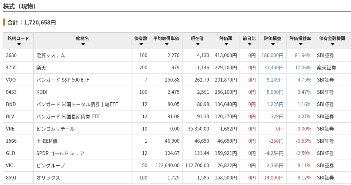Click stock code 3630
This screenshot has height=185, width=351.
11,55
